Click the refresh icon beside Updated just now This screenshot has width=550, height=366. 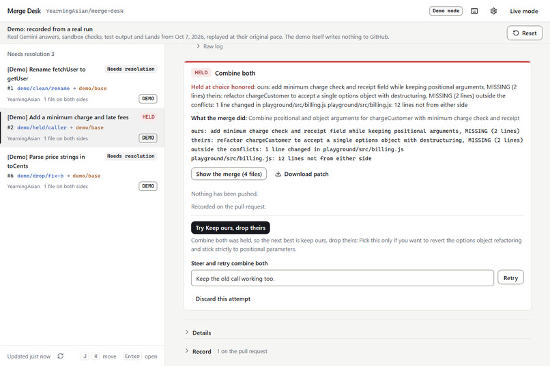pyautogui.click(x=61, y=356)
